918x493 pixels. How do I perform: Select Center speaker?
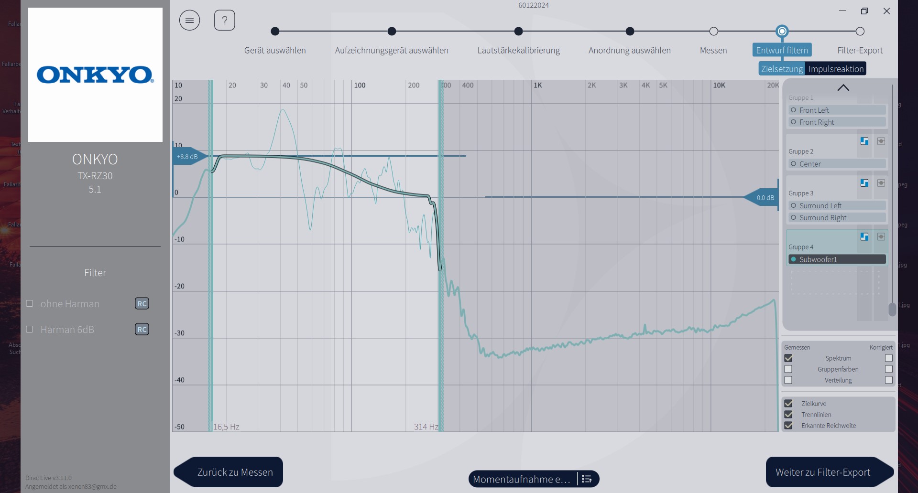(x=837, y=164)
